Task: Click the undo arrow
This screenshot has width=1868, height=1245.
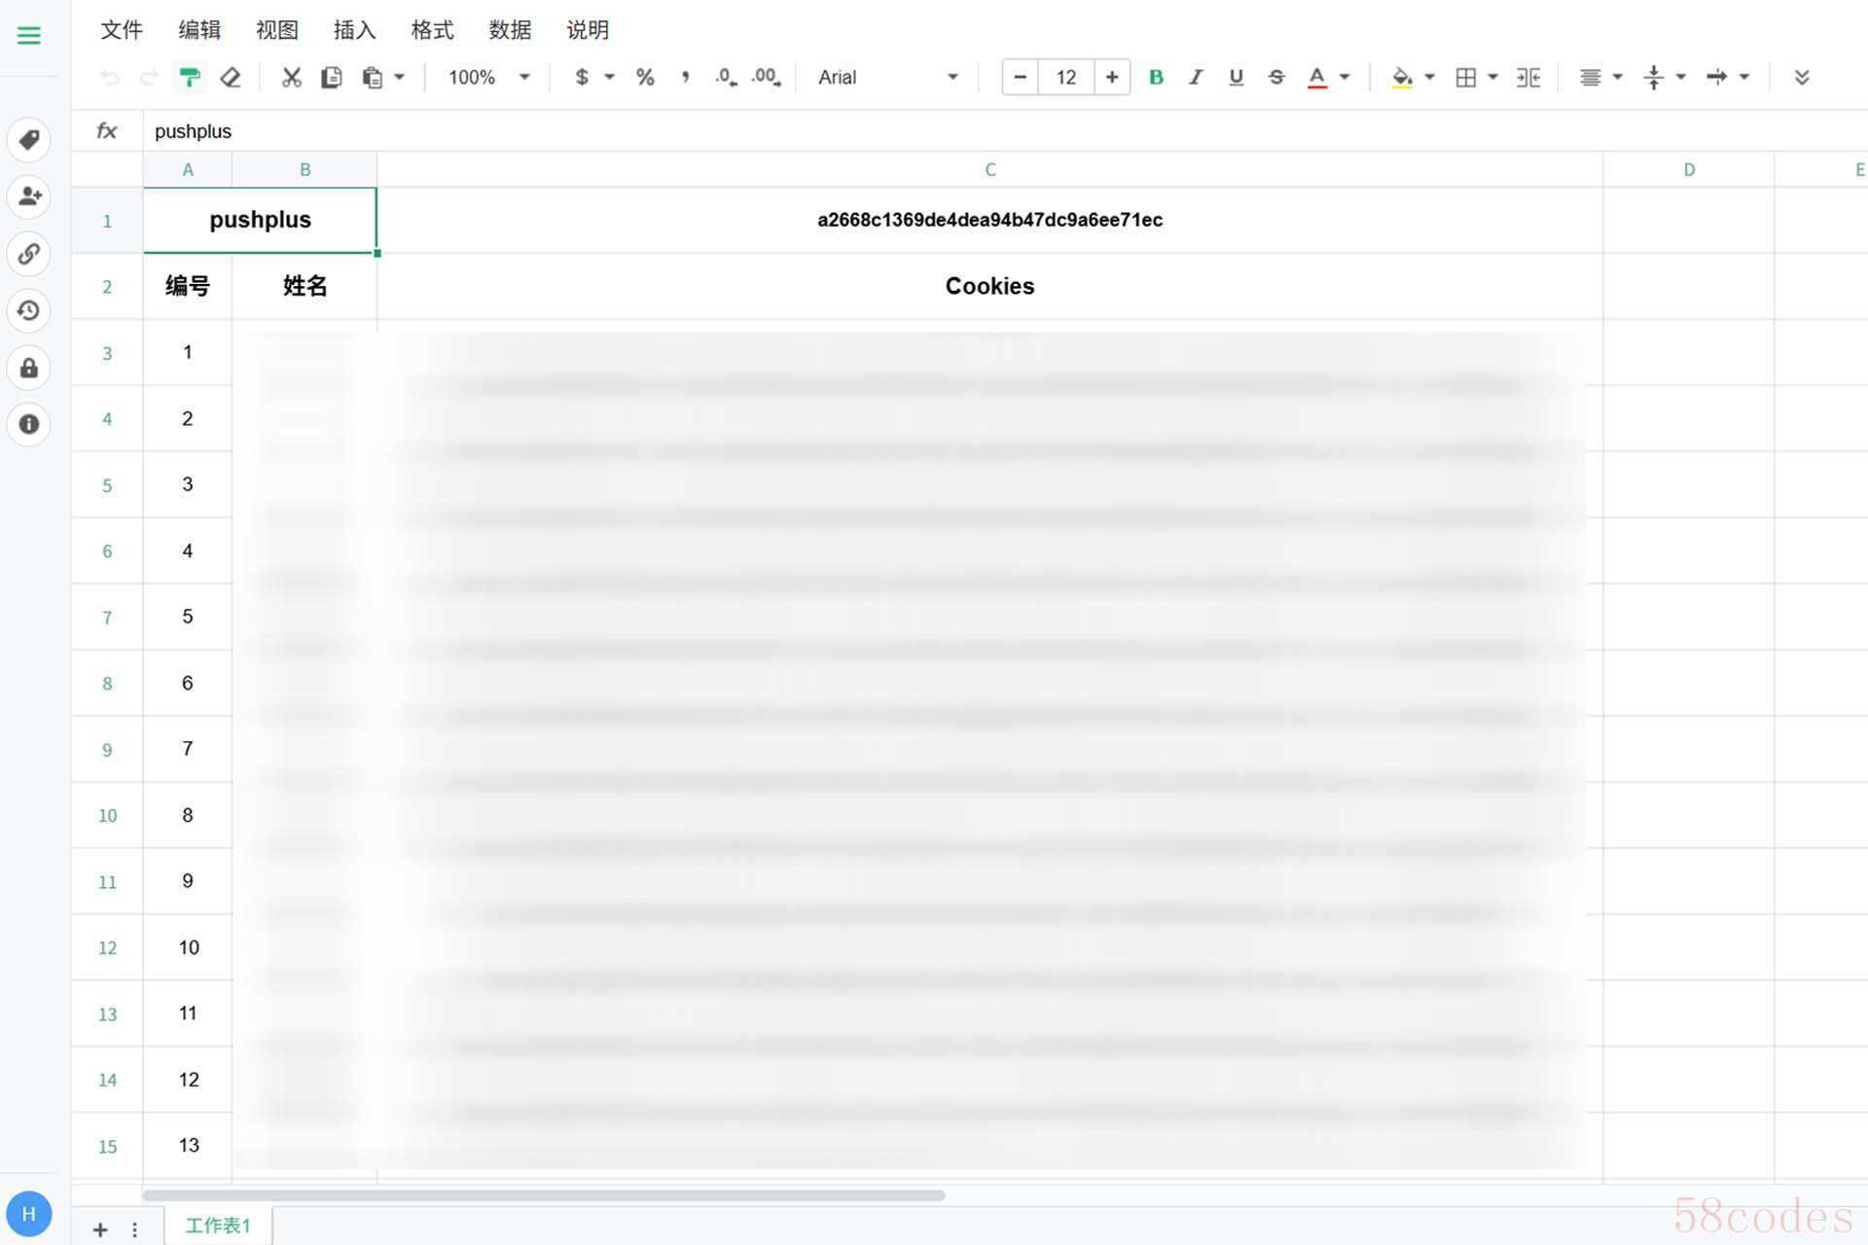Action: click(110, 77)
